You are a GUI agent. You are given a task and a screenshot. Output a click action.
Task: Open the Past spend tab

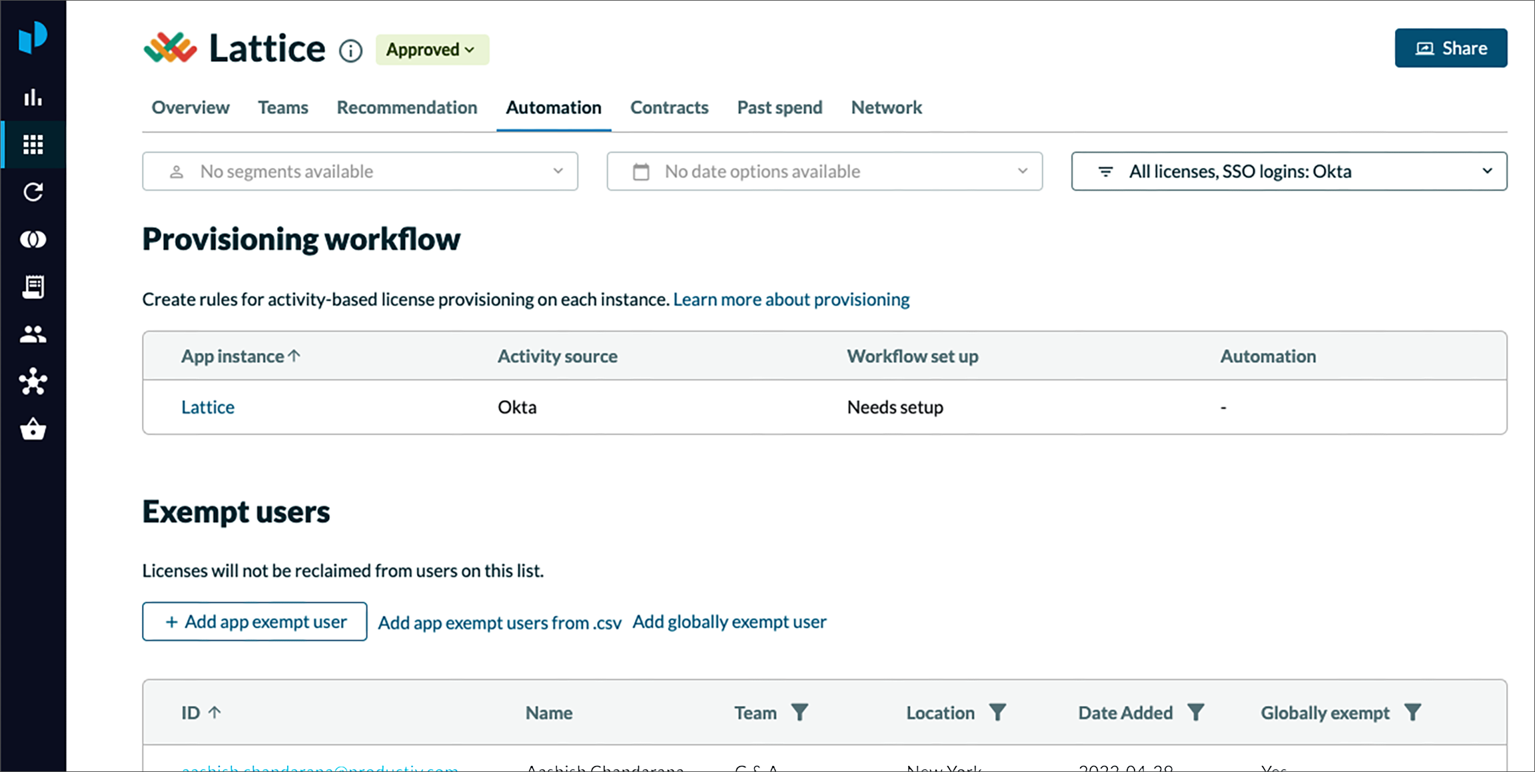point(779,107)
